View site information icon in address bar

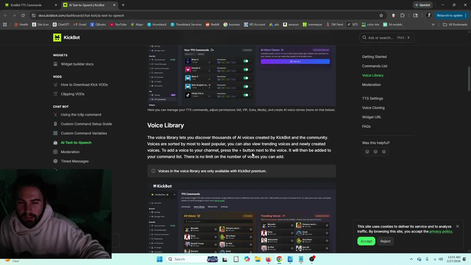point(33,15)
